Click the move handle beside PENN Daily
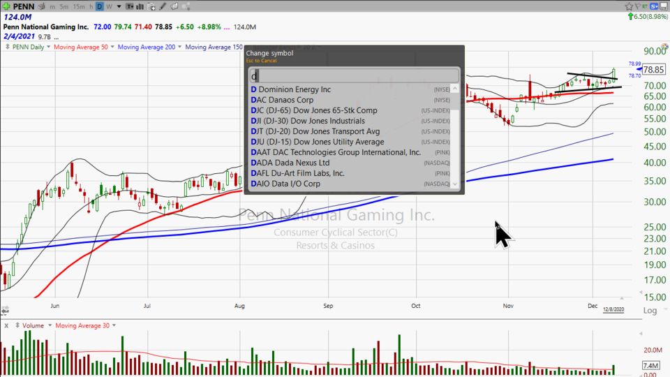This screenshot has height=377, width=670. pos(7,47)
